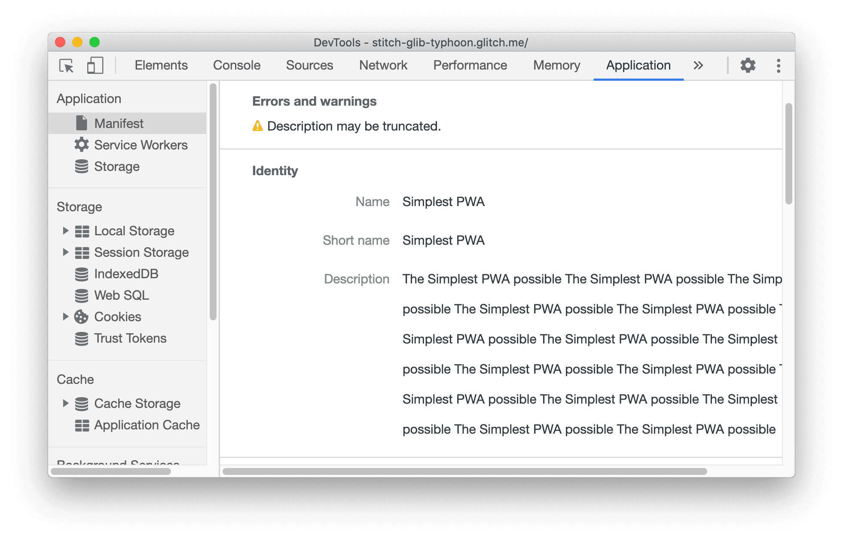Select the Application tab in DevTools
This screenshot has height=541, width=843.
(638, 65)
